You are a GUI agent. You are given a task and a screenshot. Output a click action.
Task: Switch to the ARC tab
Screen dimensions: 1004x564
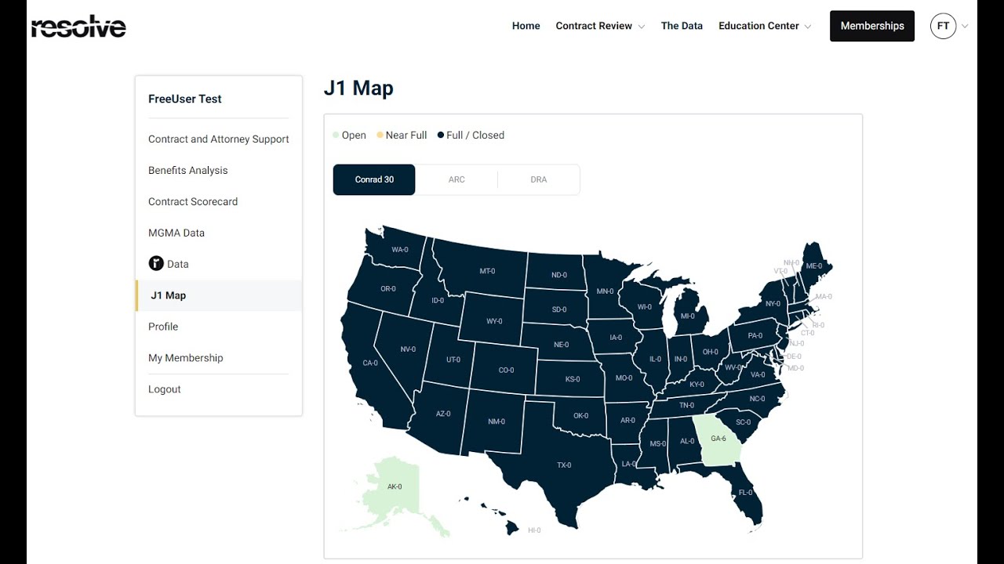click(x=457, y=179)
